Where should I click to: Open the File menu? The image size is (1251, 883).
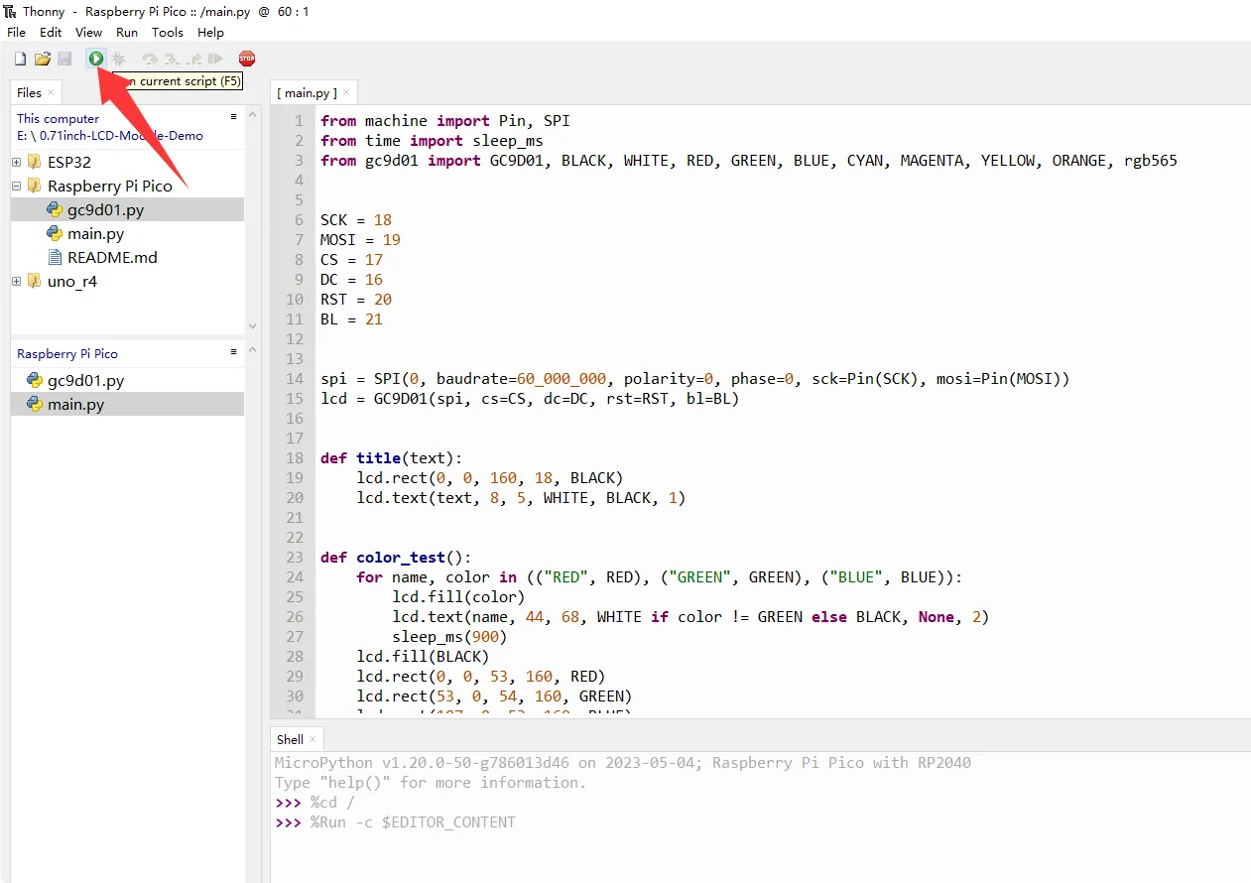[x=16, y=32]
